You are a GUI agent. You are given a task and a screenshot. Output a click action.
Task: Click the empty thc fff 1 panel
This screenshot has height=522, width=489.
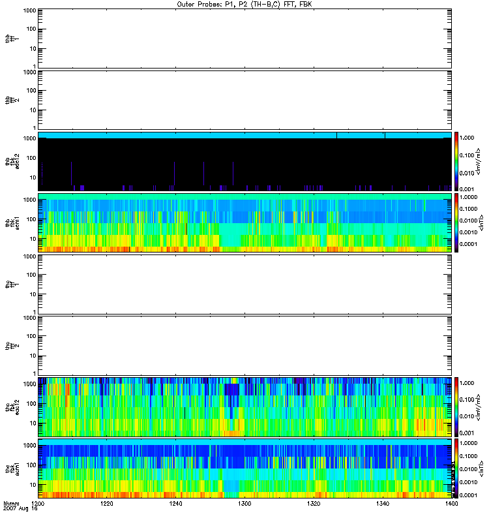244,284
